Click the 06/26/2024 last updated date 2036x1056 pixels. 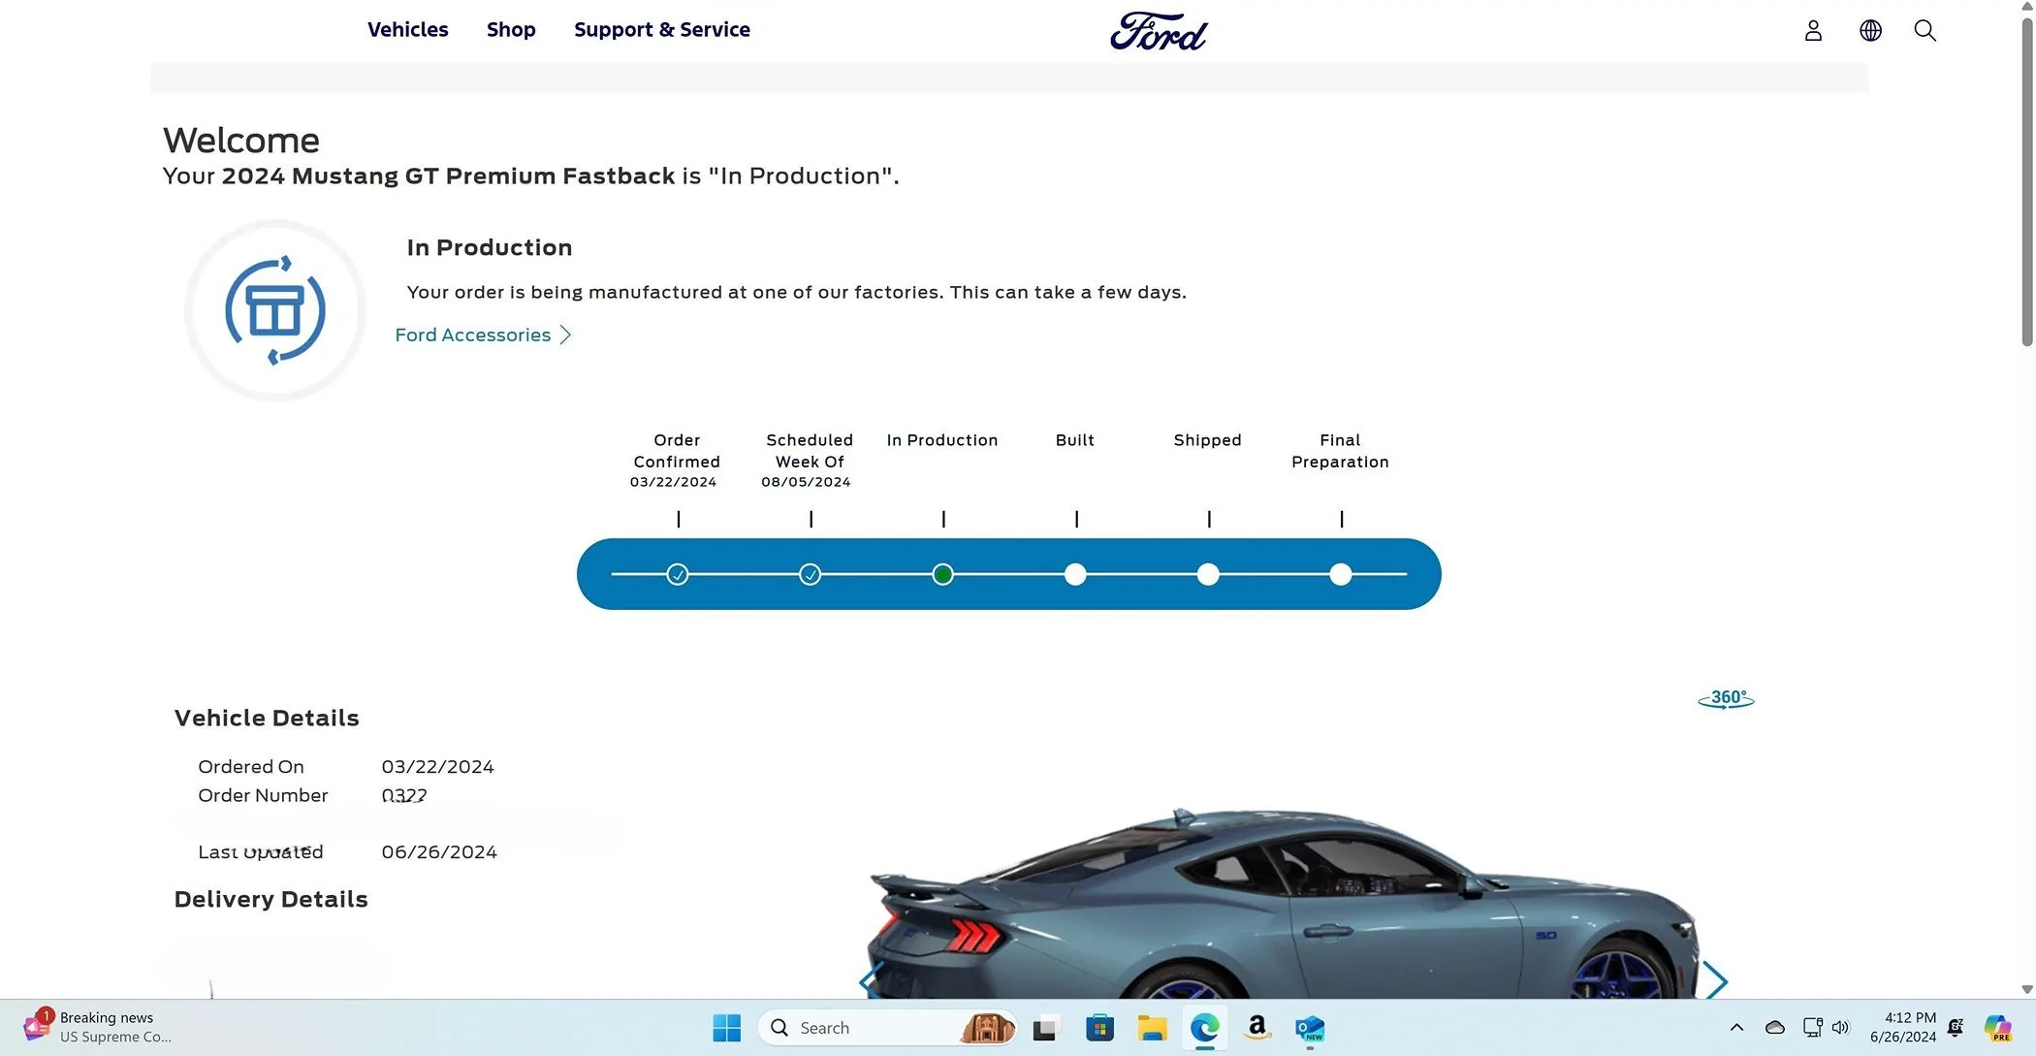tap(439, 852)
